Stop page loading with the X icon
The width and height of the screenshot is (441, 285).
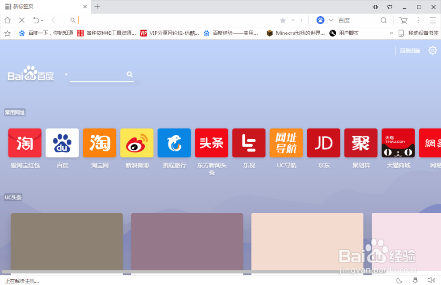point(22,20)
